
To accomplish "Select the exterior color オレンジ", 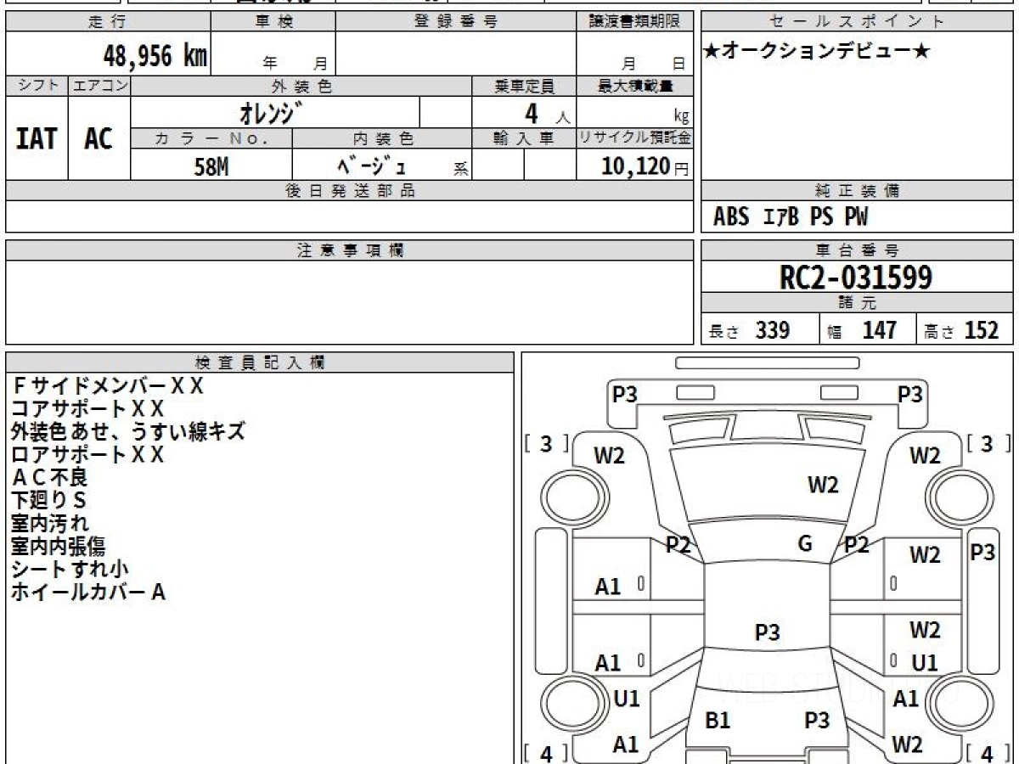I will [271, 112].
